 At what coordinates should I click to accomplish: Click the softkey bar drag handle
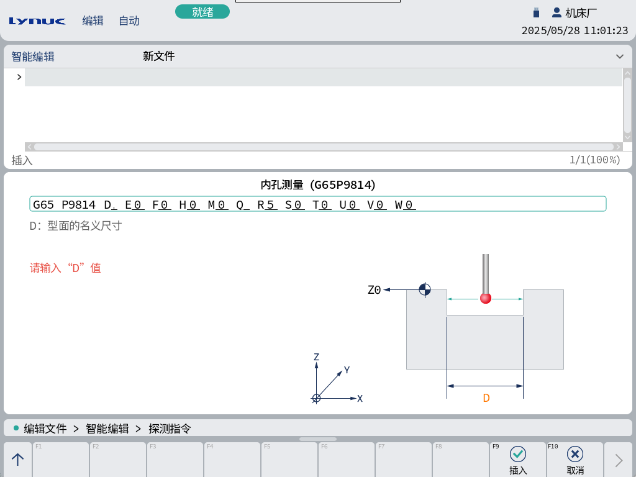pos(318,439)
